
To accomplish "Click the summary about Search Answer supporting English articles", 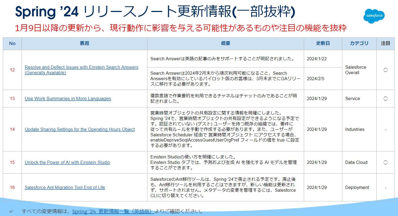I will [x=222, y=59].
